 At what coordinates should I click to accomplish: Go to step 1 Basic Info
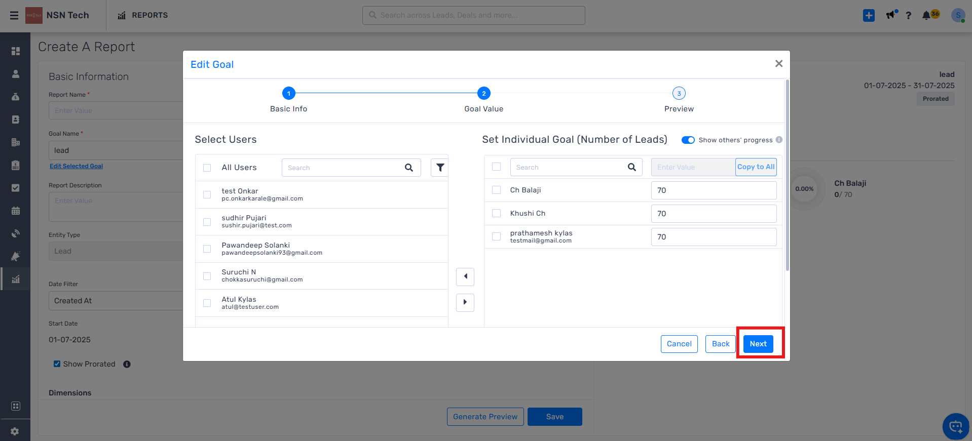(x=288, y=93)
